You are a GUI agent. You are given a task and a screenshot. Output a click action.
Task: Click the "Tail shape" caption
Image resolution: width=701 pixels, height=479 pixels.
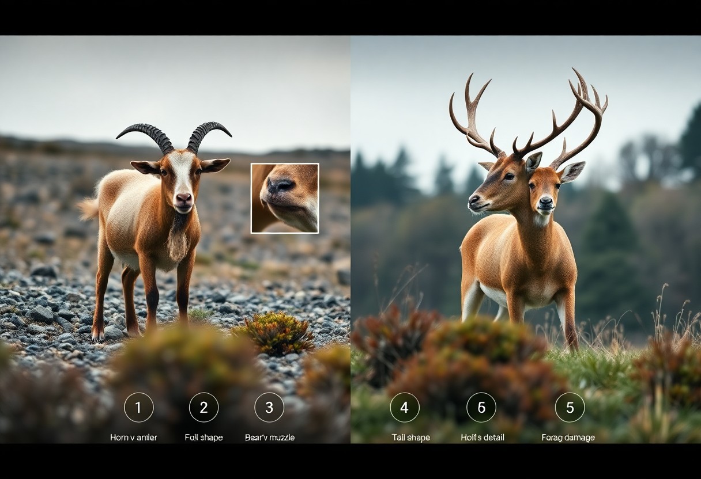410,438
